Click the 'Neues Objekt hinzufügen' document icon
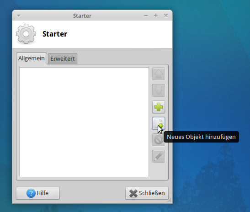This screenshot has width=250, height=212. coord(159,123)
